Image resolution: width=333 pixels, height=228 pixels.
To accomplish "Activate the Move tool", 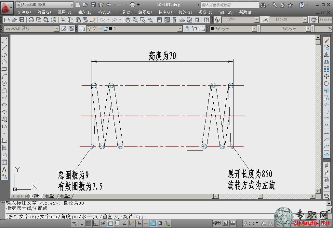I will tap(326, 76).
